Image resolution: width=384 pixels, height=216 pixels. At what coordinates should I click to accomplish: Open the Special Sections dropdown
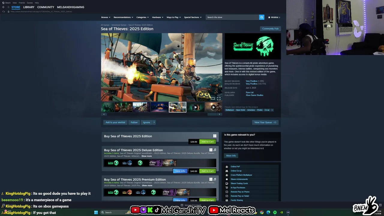(x=193, y=17)
